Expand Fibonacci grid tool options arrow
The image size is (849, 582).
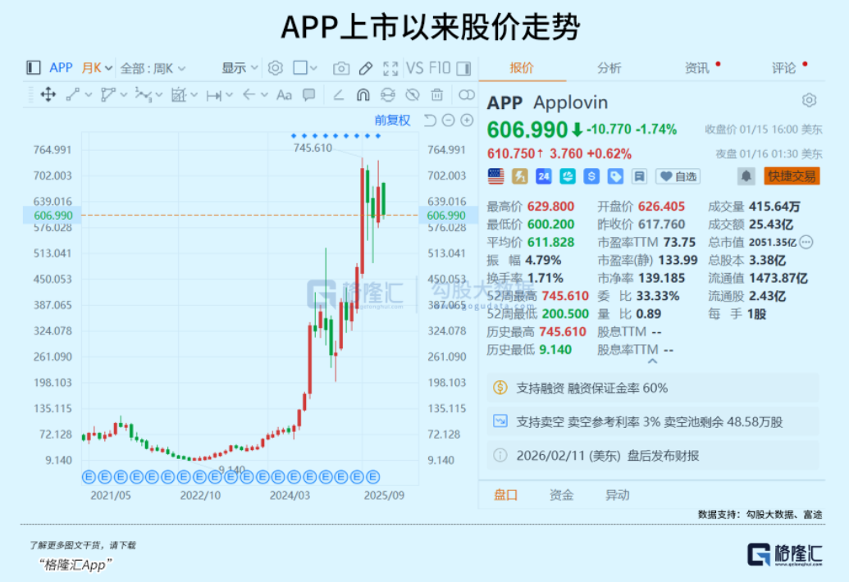194,95
